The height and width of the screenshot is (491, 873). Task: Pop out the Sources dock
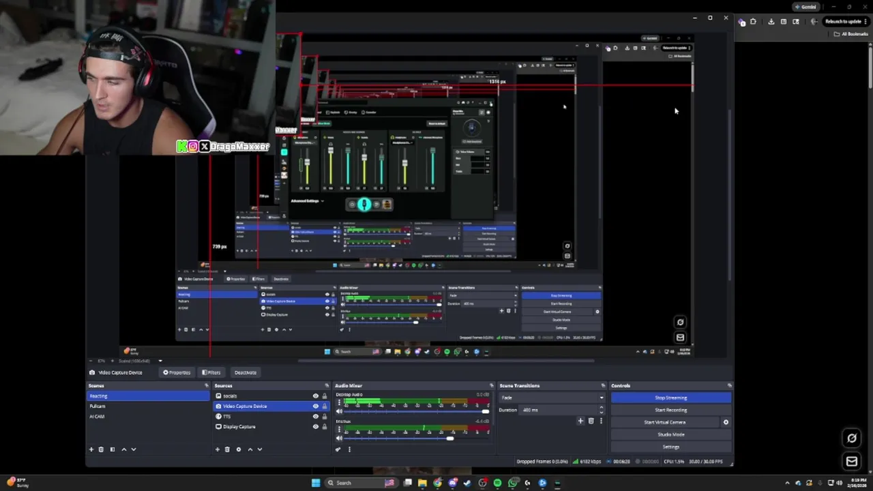tap(327, 386)
